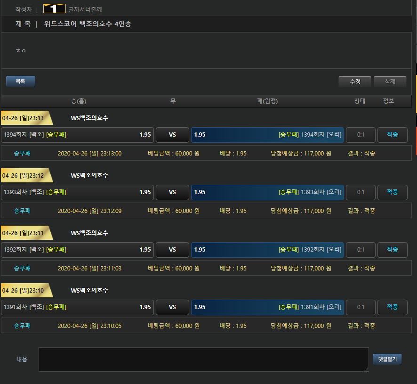This screenshot has width=417, height=384.
Task: Click the comment content text area
Action: 203,359
